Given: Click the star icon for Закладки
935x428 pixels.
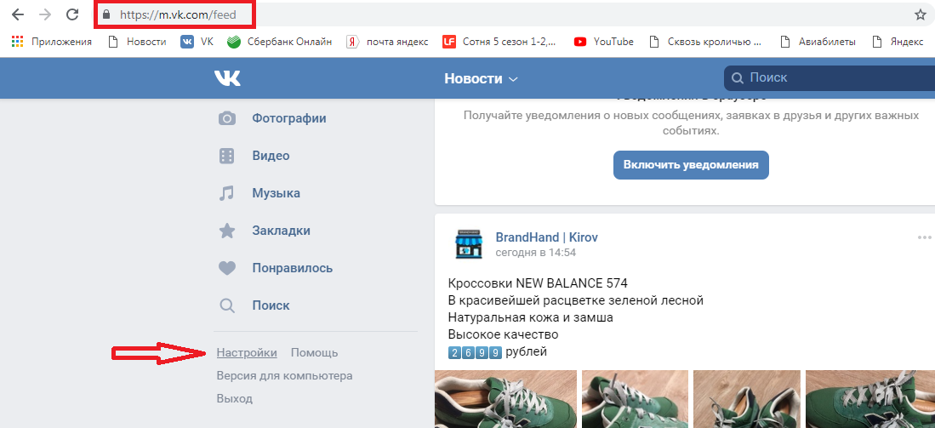Looking at the screenshot, I should (x=227, y=231).
